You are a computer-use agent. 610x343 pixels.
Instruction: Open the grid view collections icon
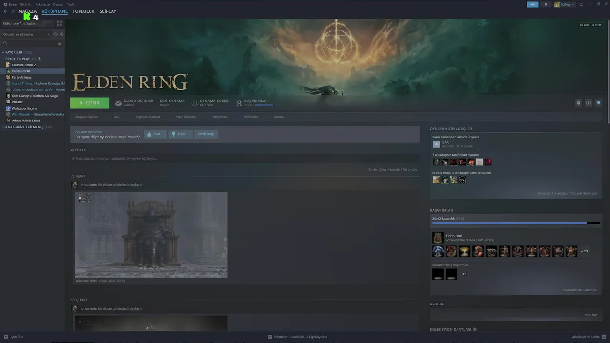60,23
